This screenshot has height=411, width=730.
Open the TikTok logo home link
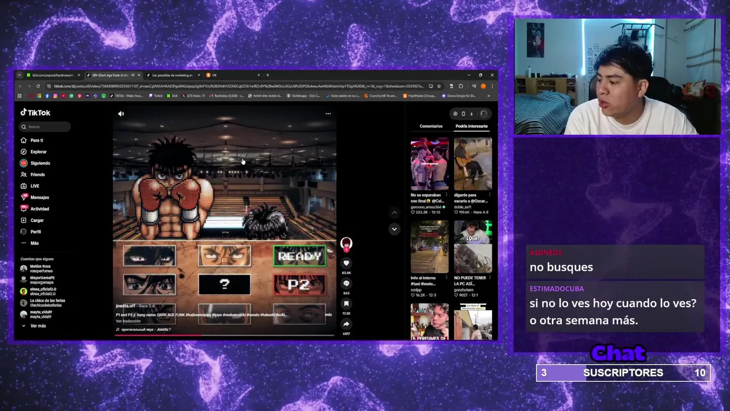click(x=35, y=112)
